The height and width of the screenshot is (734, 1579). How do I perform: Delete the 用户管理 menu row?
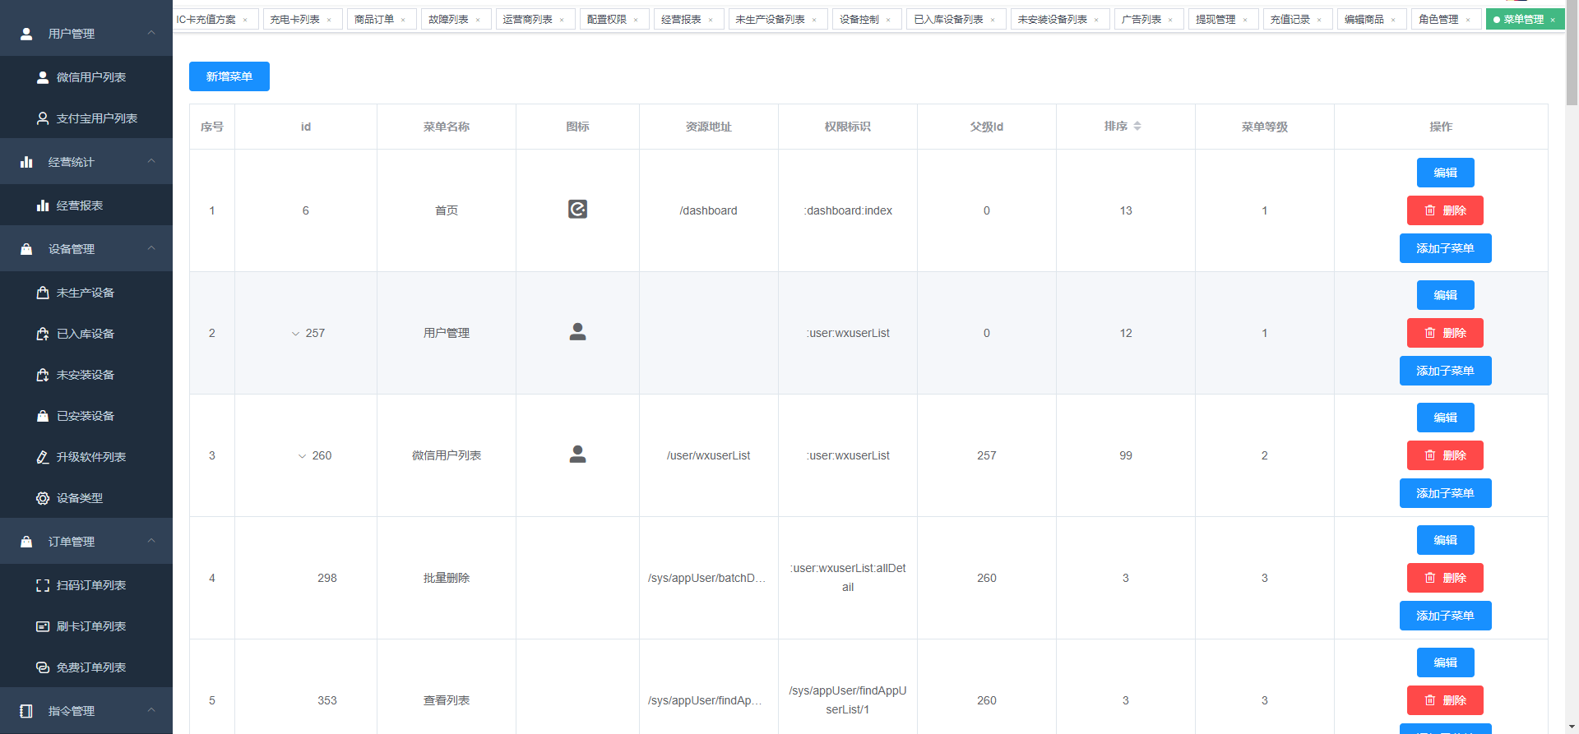(x=1445, y=333)
